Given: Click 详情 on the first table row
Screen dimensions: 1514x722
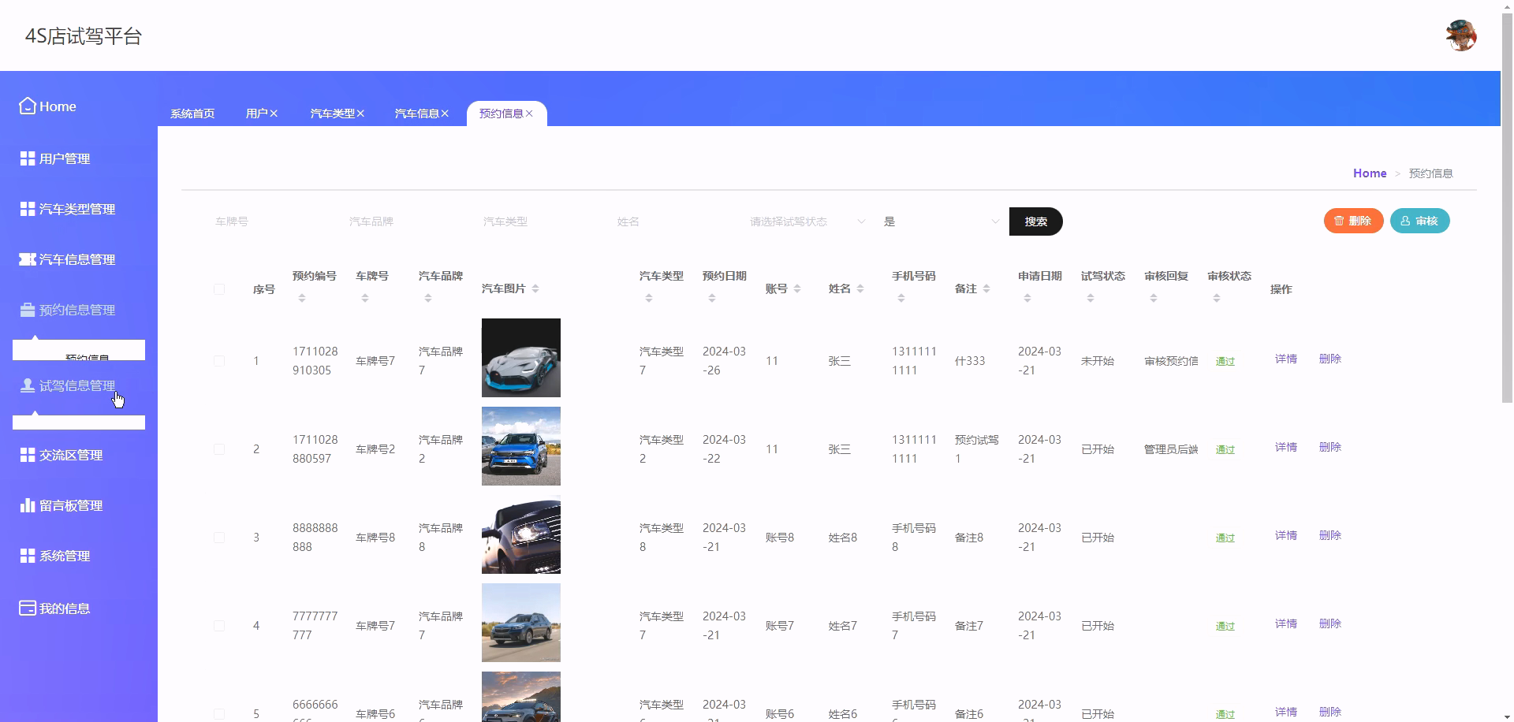Looking at the screenshot, I should tap(1285, 359).
